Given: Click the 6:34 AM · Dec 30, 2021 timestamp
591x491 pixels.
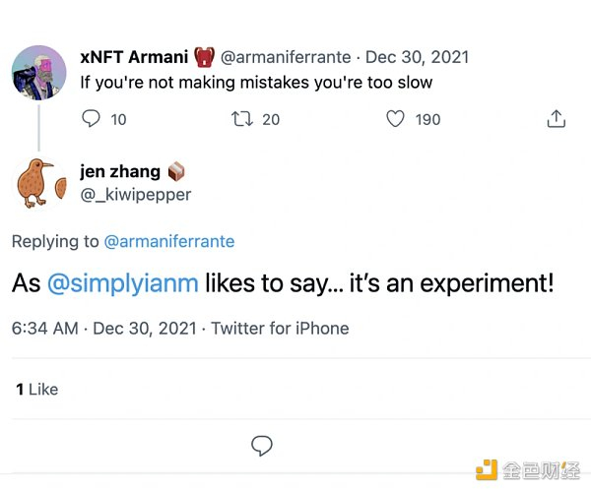Looking at the screenshot, I should coord(101,329).
